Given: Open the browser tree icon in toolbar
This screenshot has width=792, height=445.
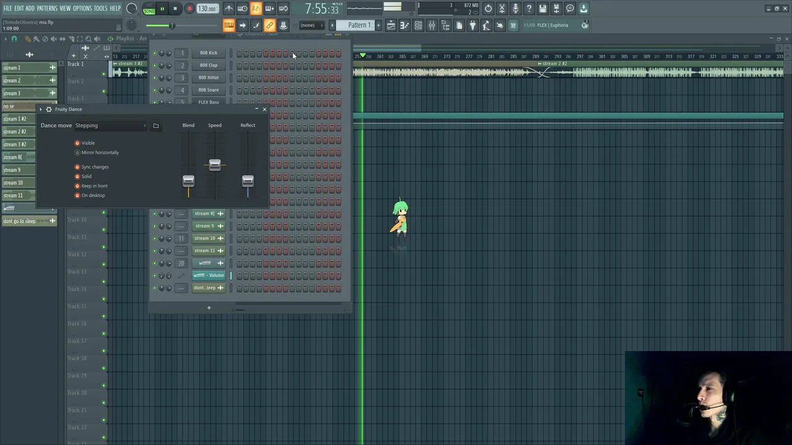Looking at the screenshot, I should click(x=445, y=25).
